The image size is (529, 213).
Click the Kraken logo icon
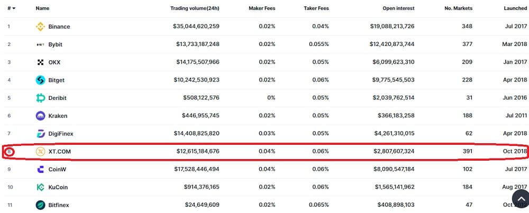pyautogui.click(x=41, y=116)
